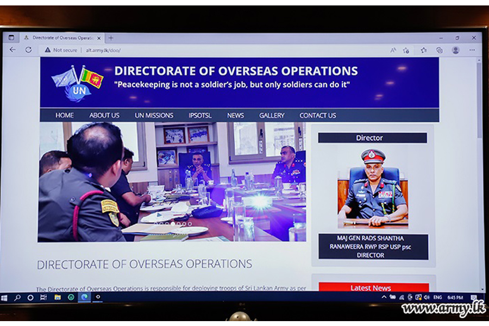Switch to Microsoft Edge on the taskbar
This screenshot has width=489, height=326.
pyautogui.click(x=85, y=297)
